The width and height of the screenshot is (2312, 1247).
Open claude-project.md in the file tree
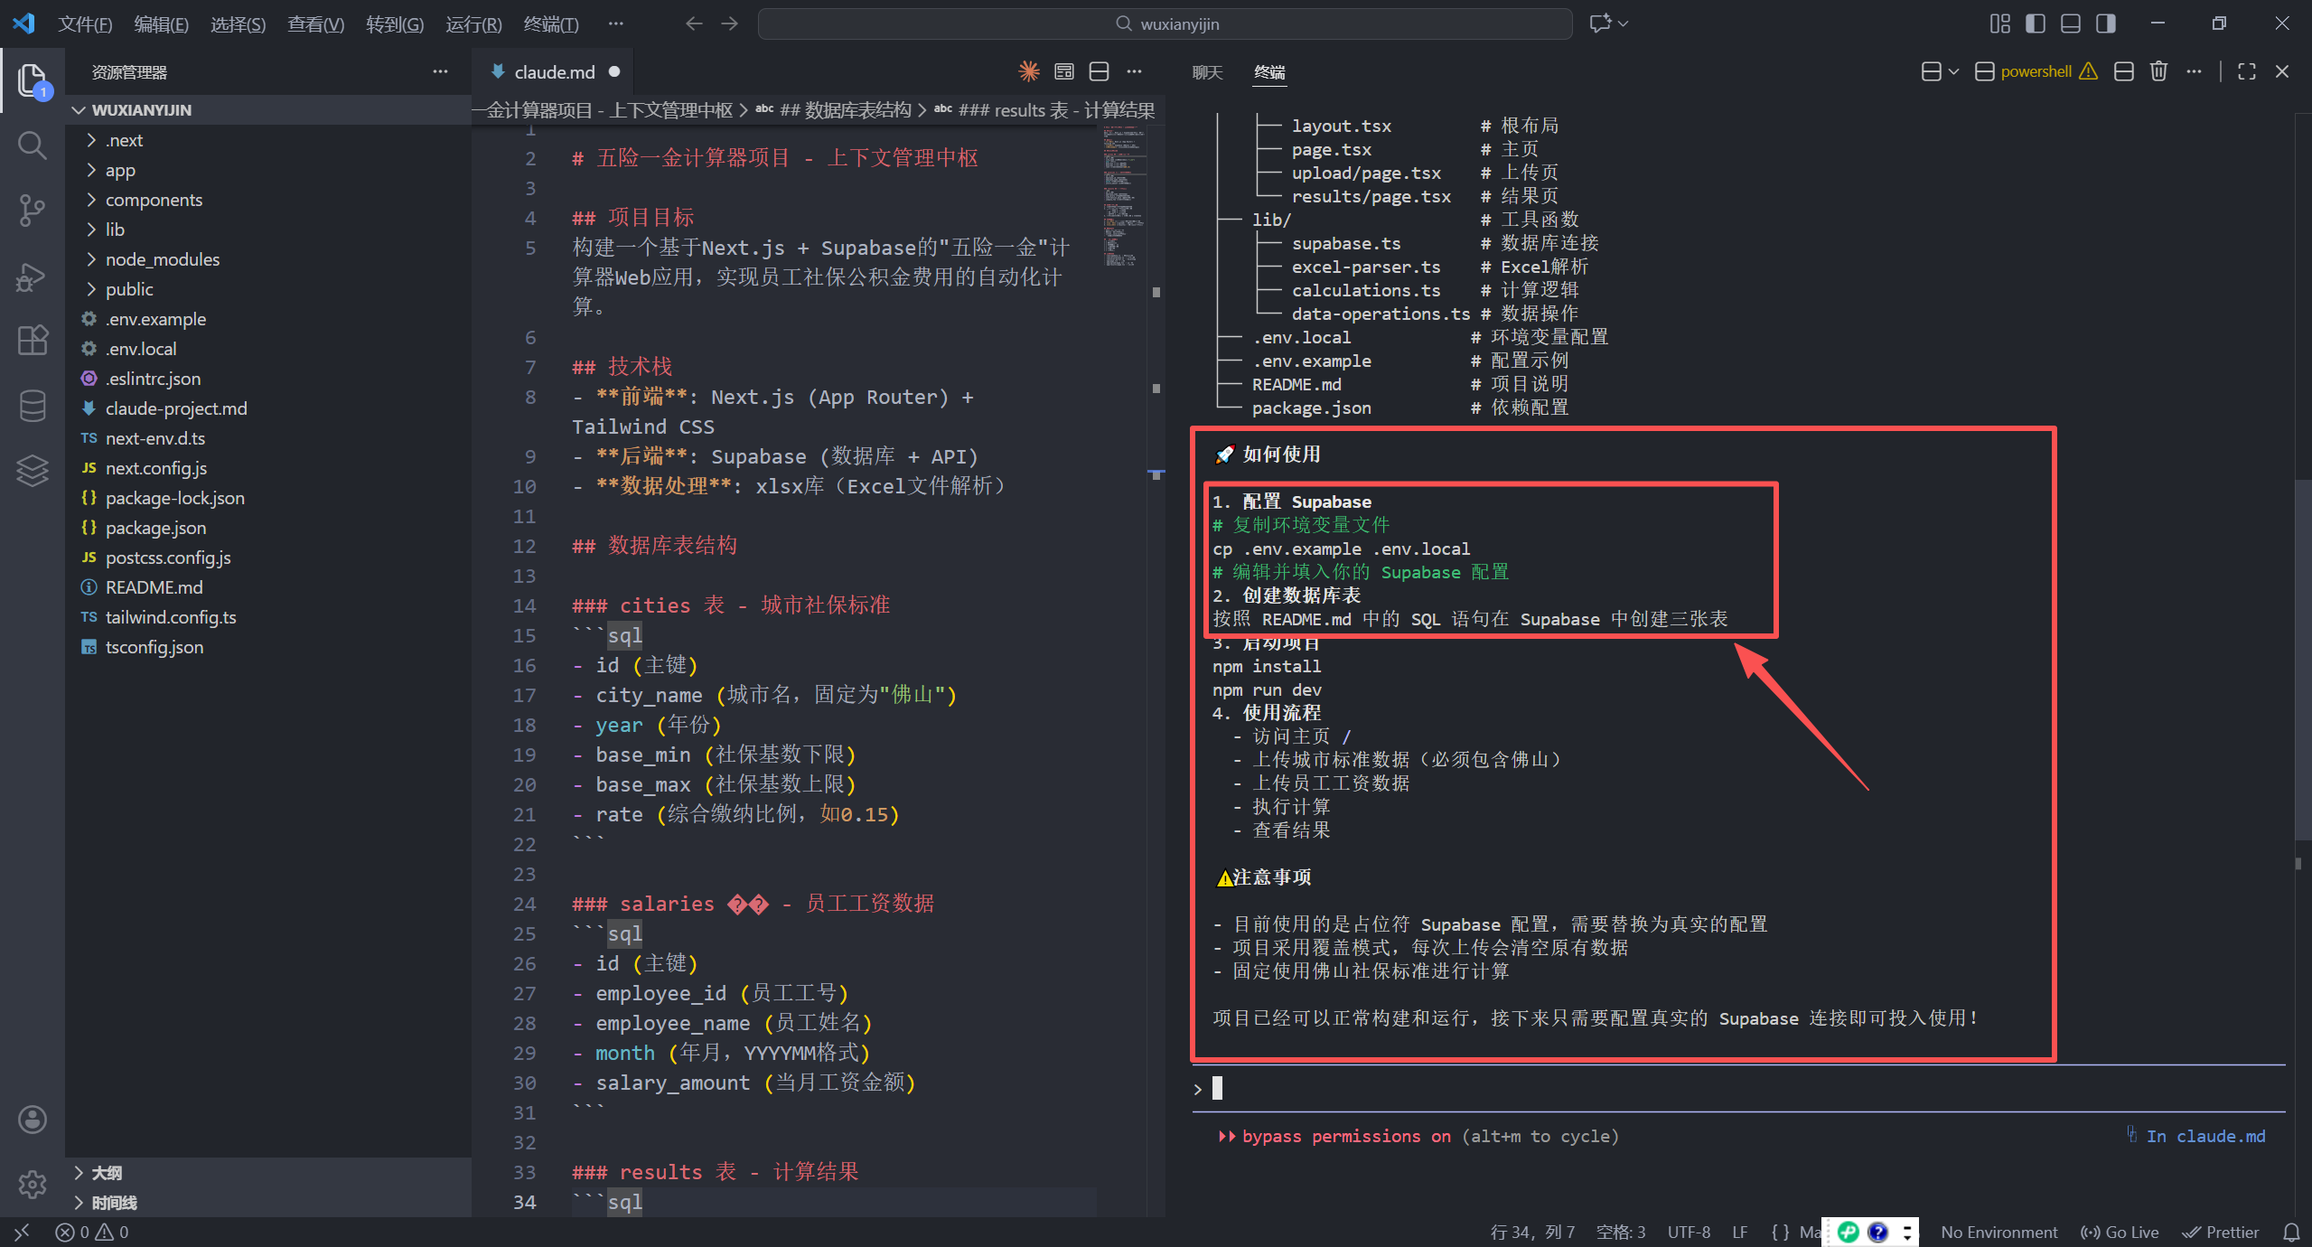269,408
